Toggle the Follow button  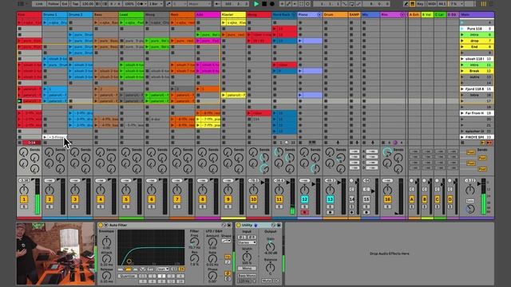click(x=53, y=4)
